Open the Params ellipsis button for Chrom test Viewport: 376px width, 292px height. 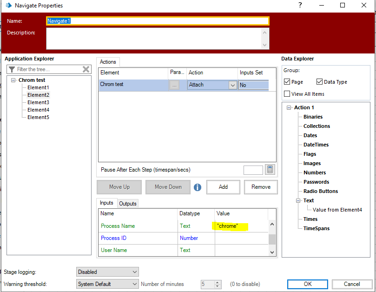pyautogui.click(x=174, y=85)
